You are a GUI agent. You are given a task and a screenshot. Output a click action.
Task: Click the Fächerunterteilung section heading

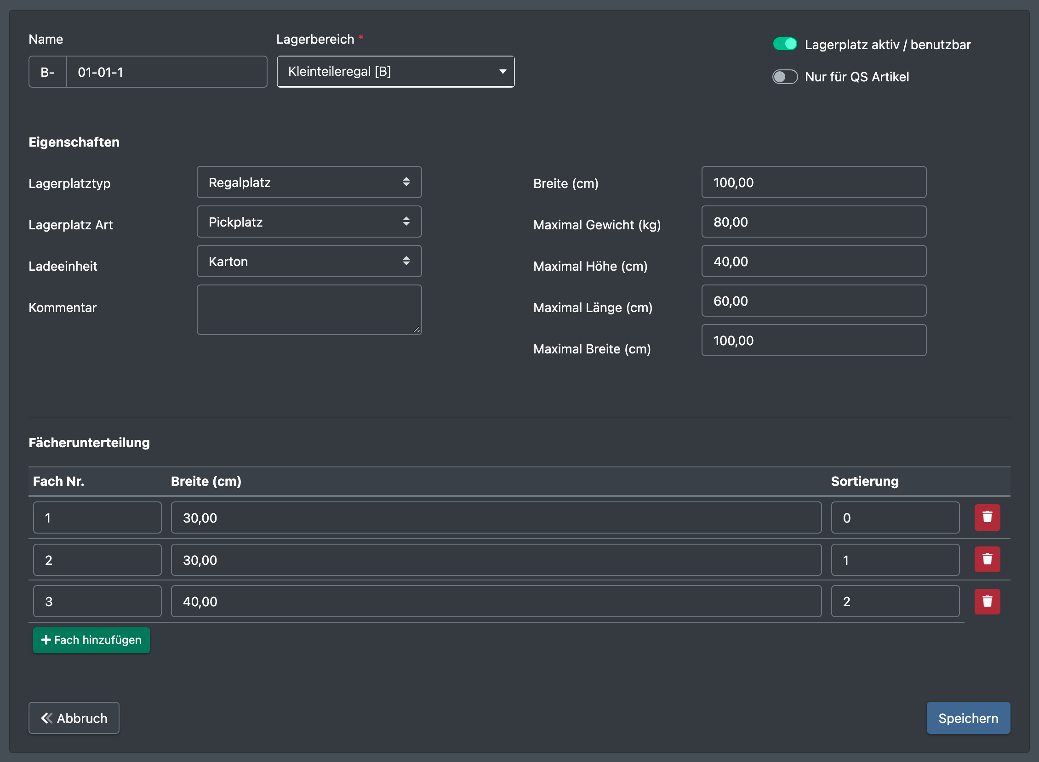(x=89, y=443)
